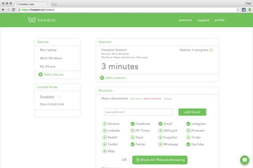Screen dimensions: 253x168
Task: Uncheck Twitter in the blocklist
Action: tap(133, 144)
